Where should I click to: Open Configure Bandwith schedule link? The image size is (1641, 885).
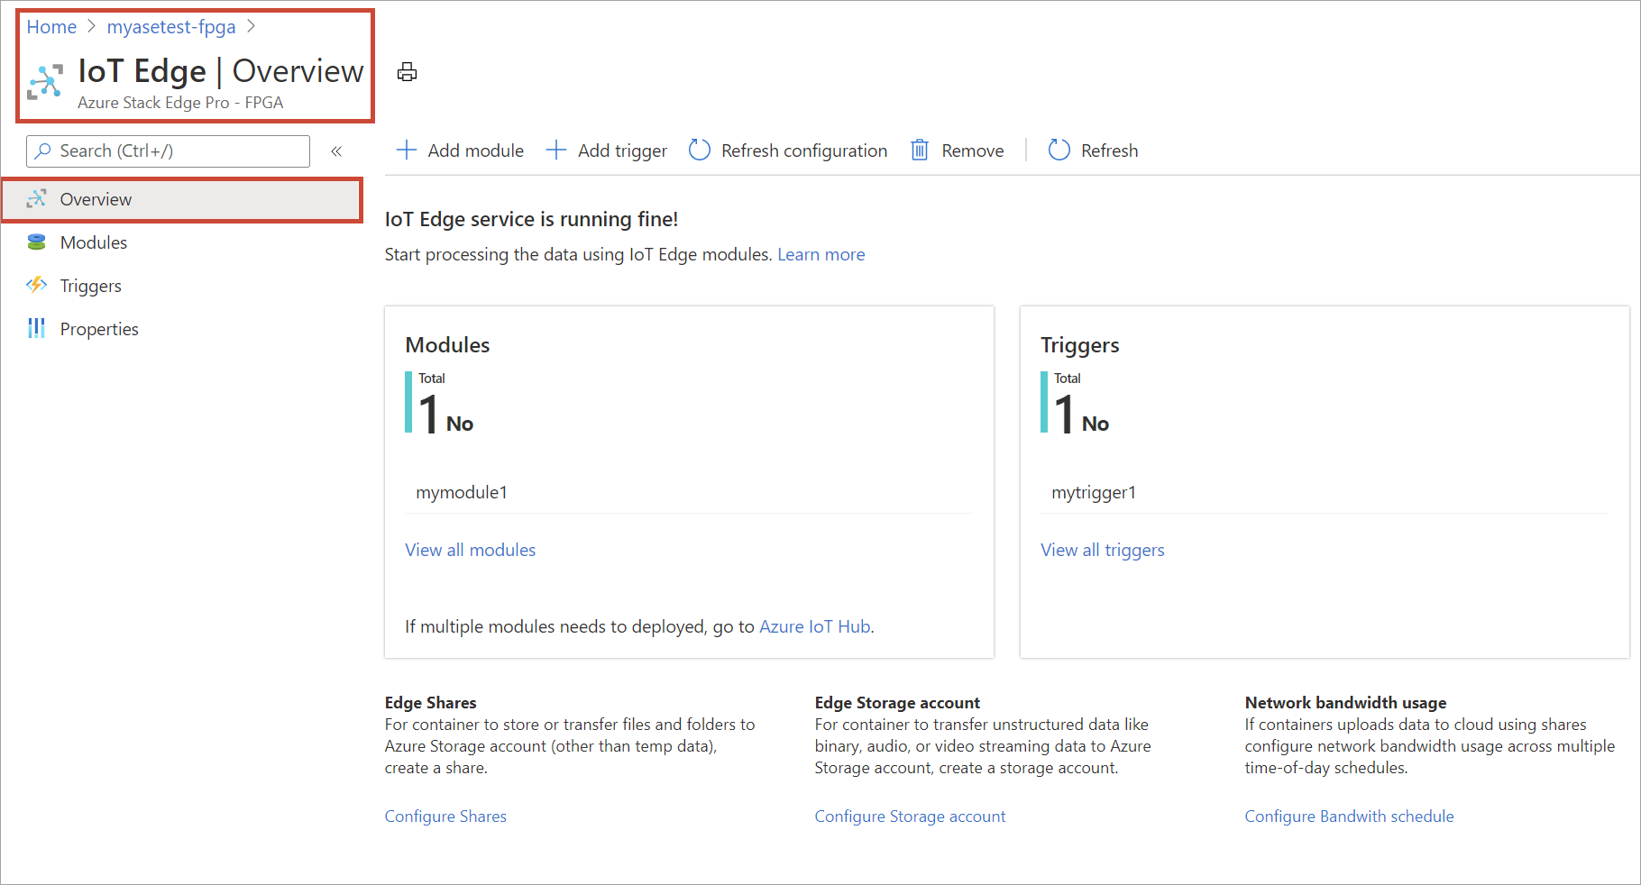pyautogui.click(x=1349, y=816)
